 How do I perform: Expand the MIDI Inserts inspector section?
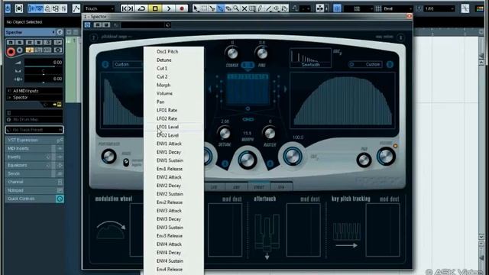pos(34,148)
